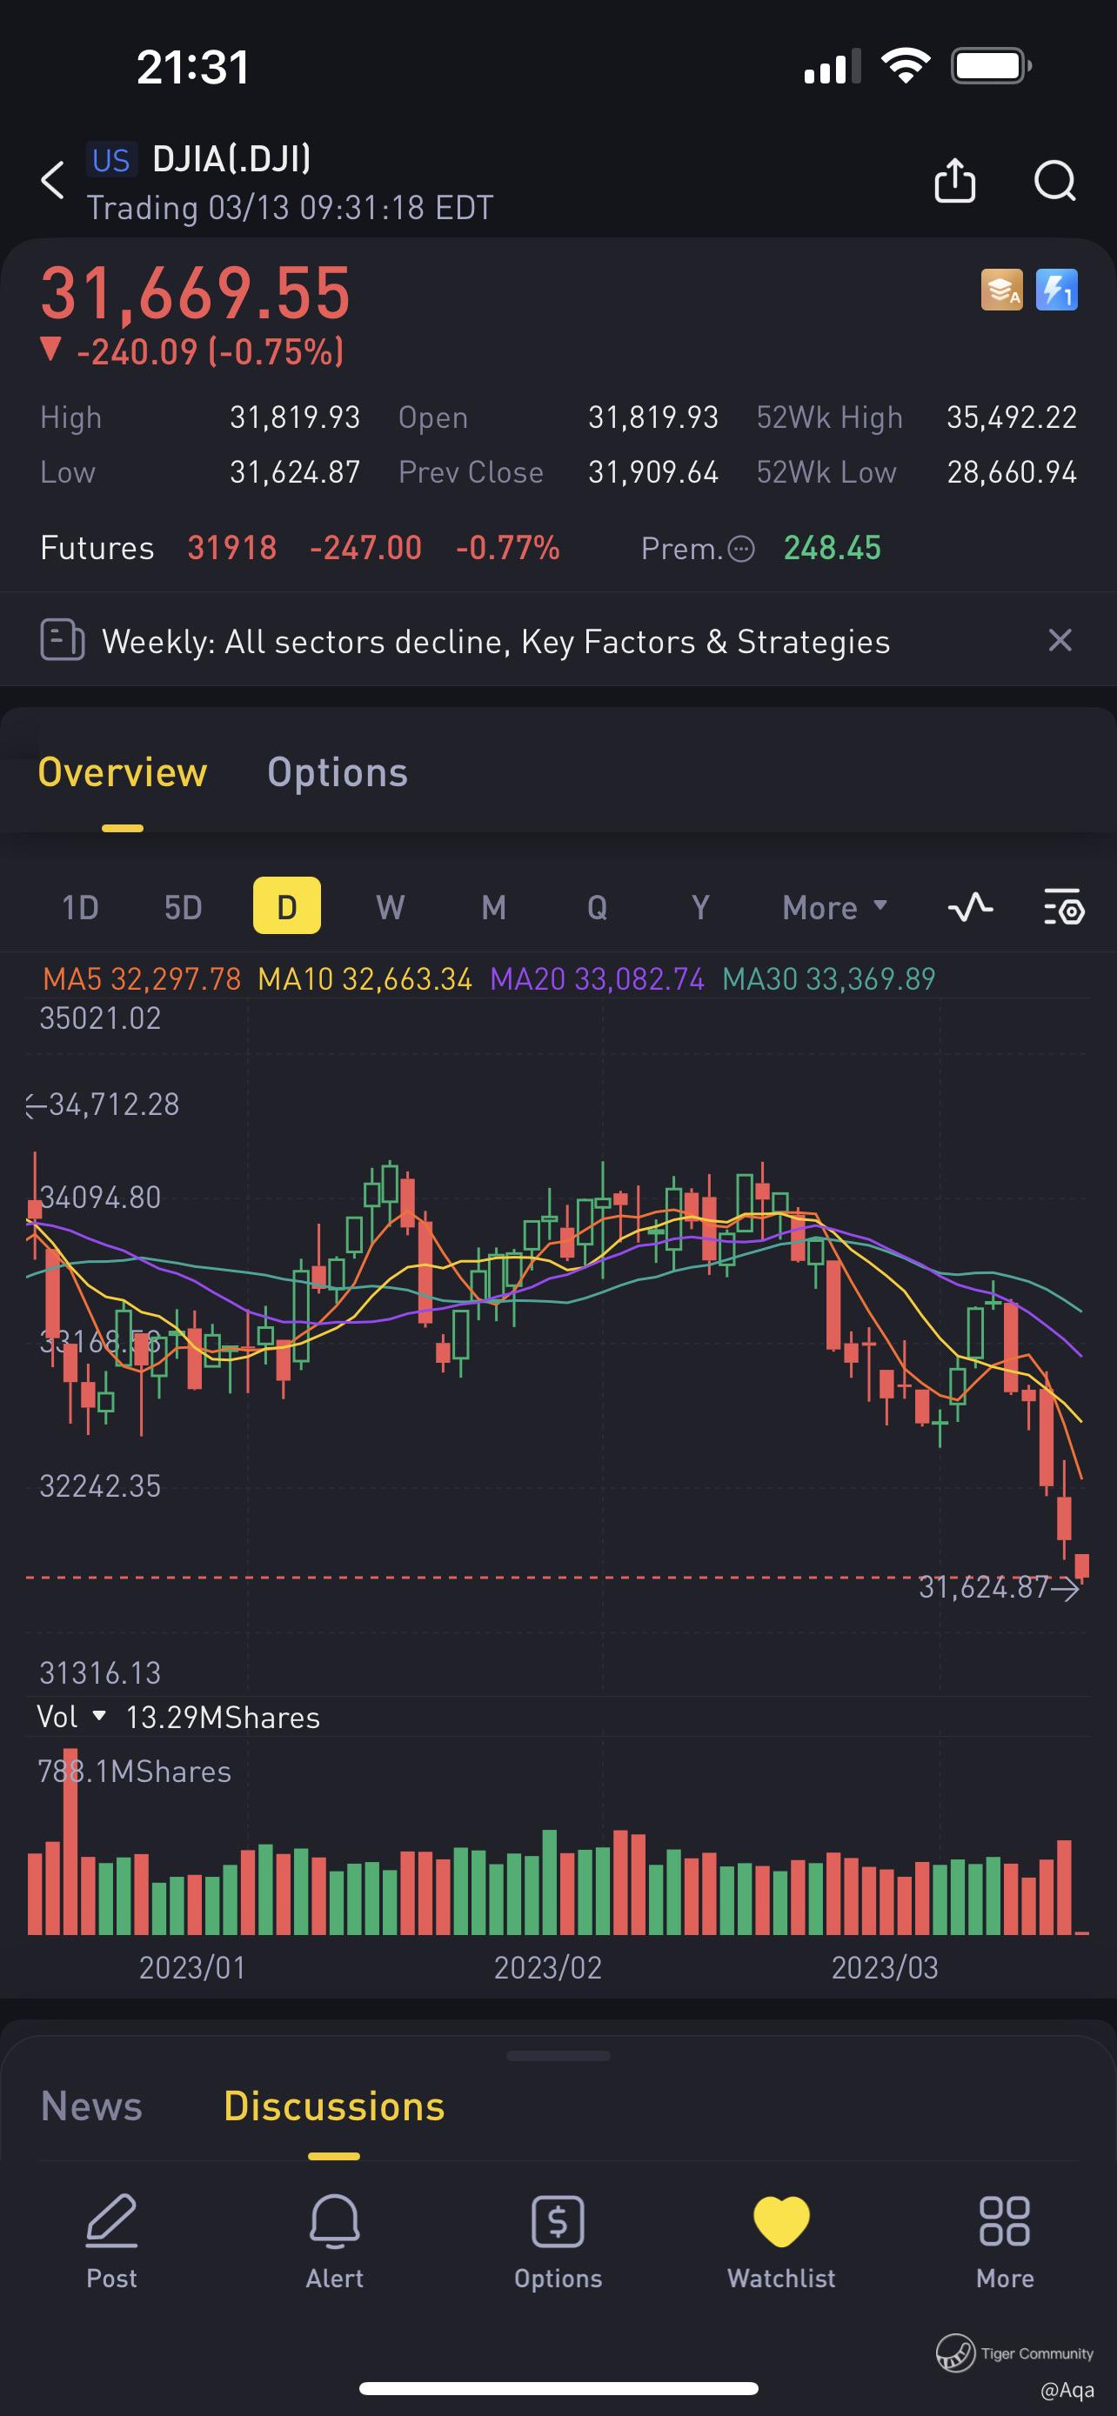Tap the Post button
The height and width of the screenshot is (2416, 1117).
coord(111,2241)
